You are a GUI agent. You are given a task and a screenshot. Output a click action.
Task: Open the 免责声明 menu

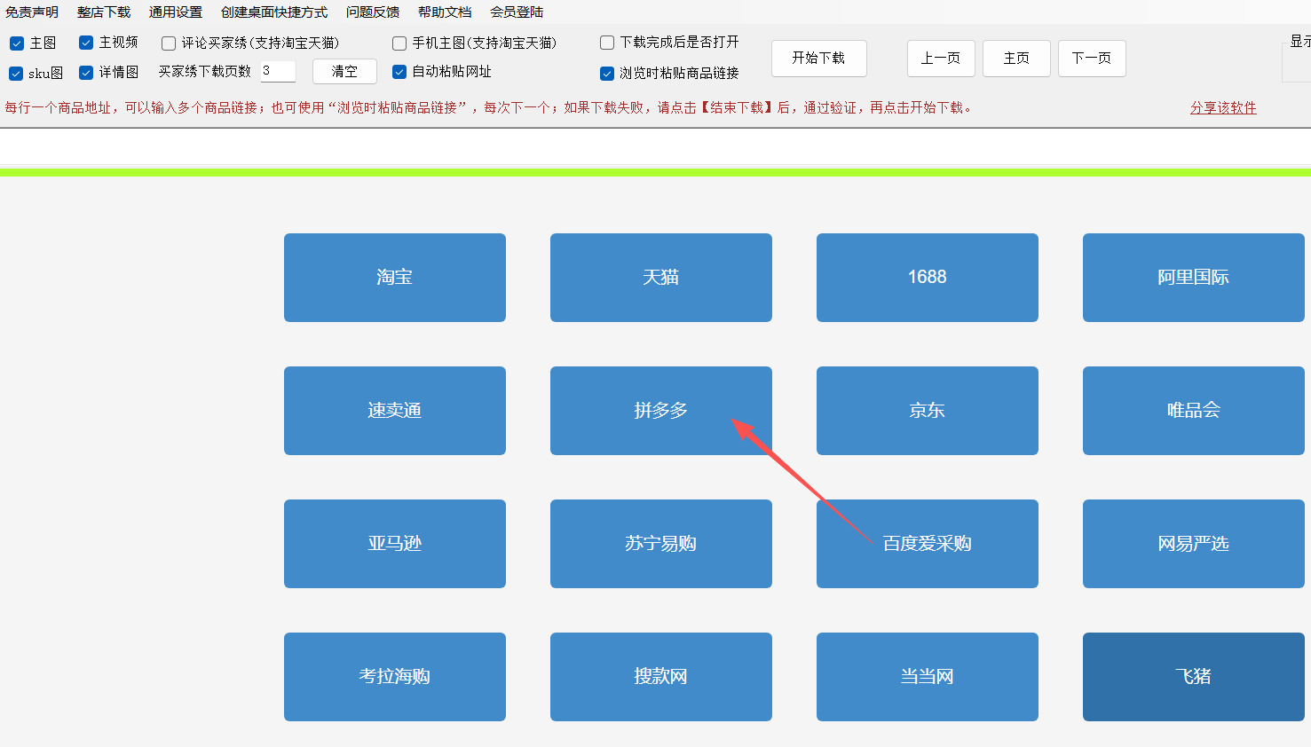click(x=32, y=12)
